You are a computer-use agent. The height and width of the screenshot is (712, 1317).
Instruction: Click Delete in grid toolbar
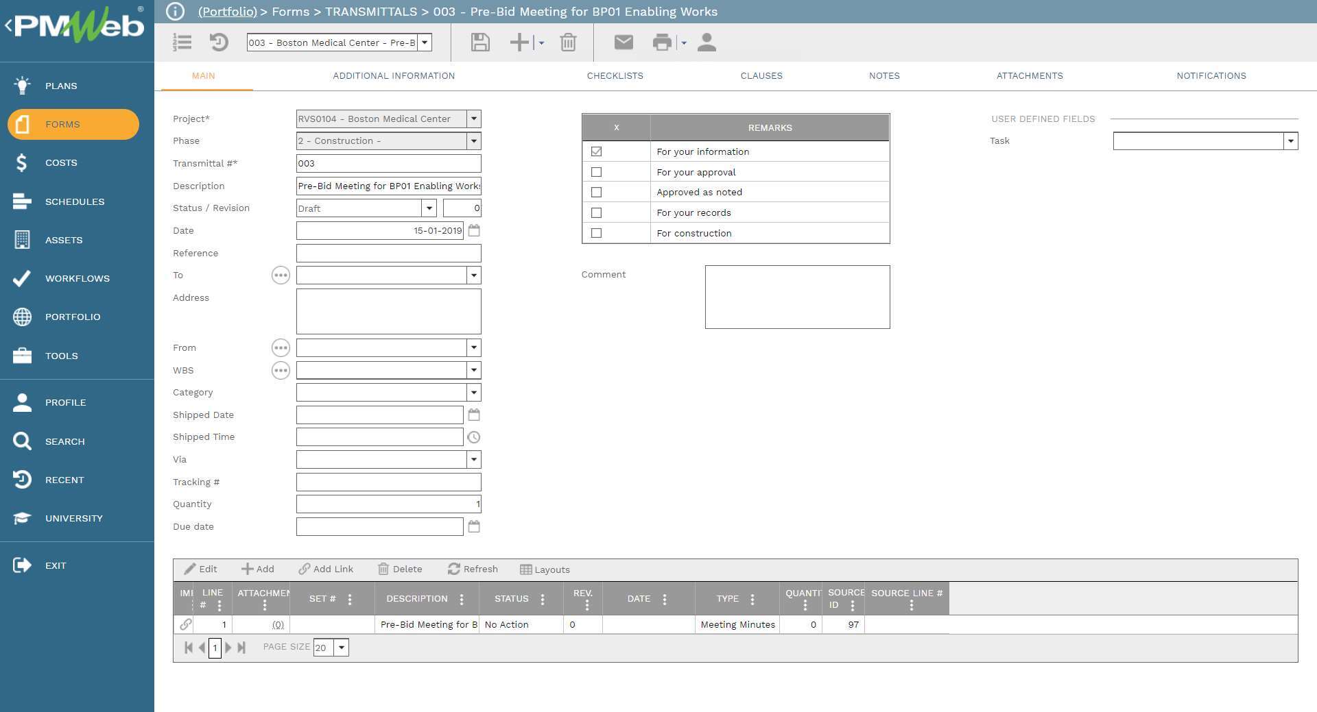pos(400,569)
